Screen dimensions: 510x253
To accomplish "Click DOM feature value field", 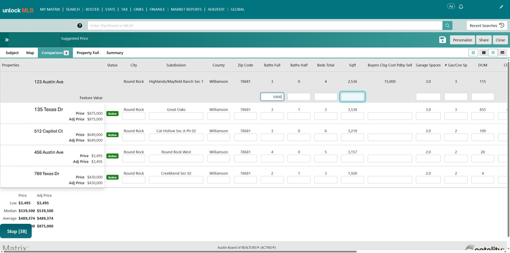I will 482,97.
